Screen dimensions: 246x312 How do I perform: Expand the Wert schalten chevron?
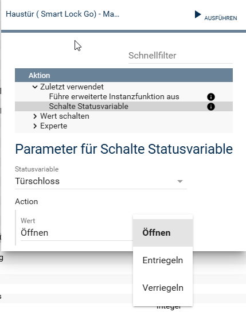[35, 116]
